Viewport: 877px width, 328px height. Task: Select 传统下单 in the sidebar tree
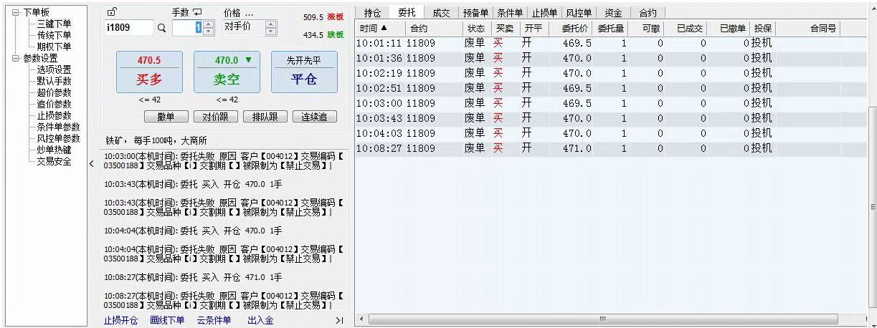54,35
